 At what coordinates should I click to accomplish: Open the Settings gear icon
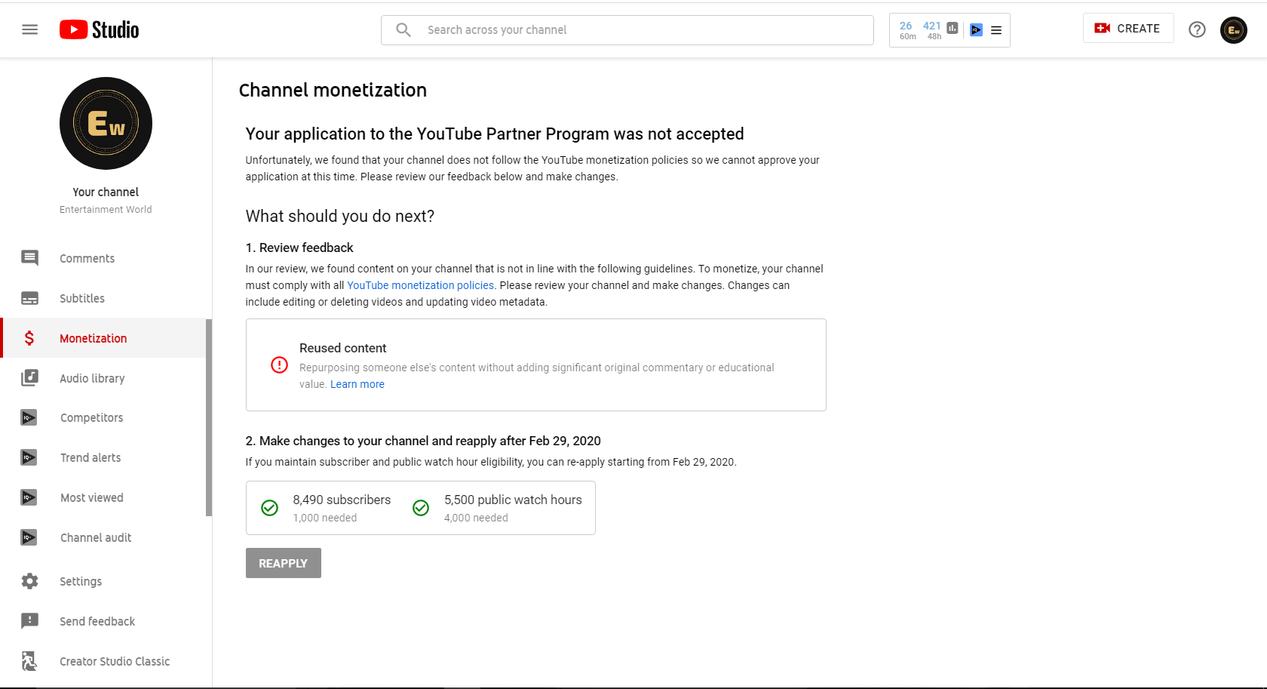(x=30, y=581)
